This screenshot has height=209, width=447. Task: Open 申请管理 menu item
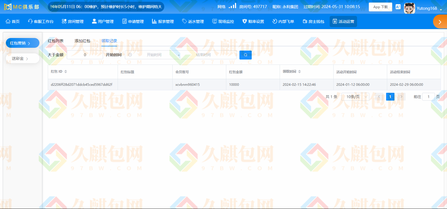[133, 22]
